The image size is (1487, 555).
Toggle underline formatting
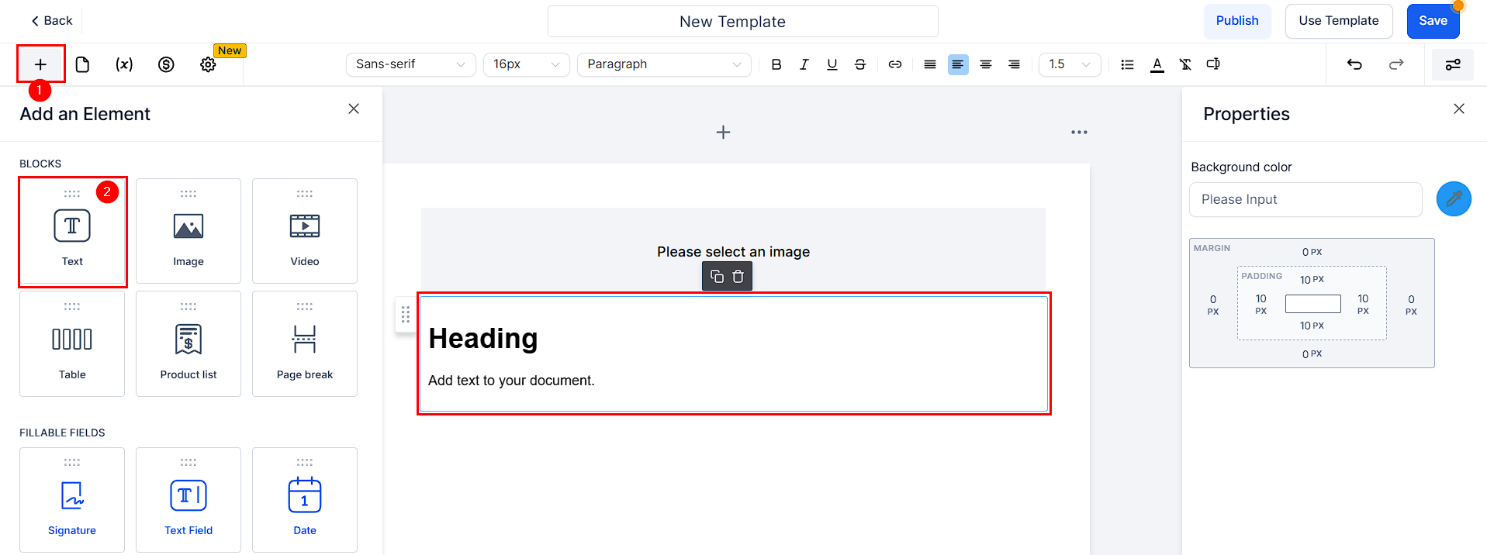click(x=832, y=64)
